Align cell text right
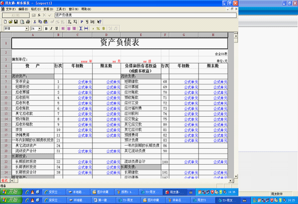 coord(74,28)
